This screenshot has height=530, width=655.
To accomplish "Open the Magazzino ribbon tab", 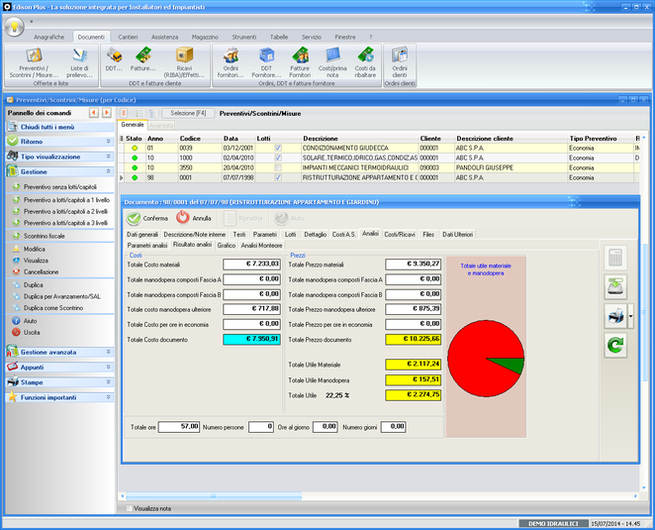I will click(x=205, y=37).
